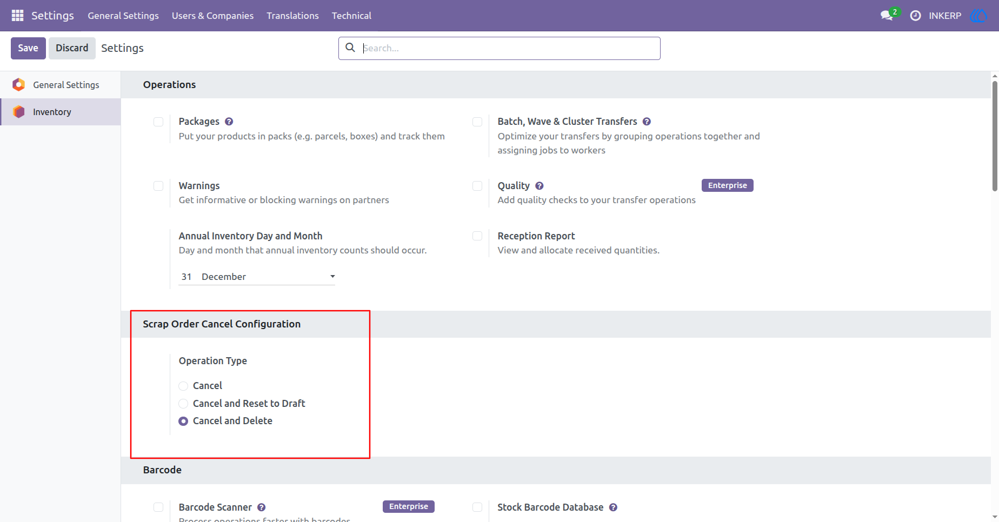Open the apps grid menu icon
Screen dimensions: 999x522
click(17, 16)
